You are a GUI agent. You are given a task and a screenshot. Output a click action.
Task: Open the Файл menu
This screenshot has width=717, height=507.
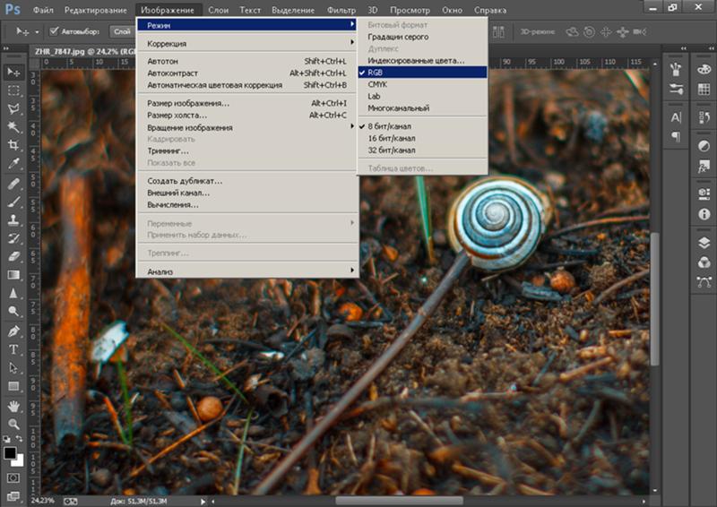pyautogui.click(x=43, y=10)
